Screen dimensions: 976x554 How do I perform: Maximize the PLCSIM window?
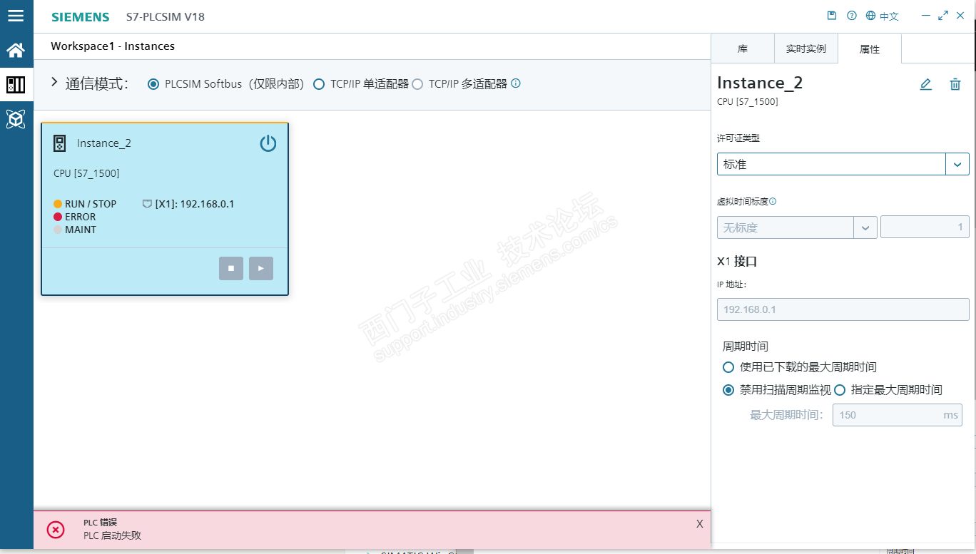943,16
